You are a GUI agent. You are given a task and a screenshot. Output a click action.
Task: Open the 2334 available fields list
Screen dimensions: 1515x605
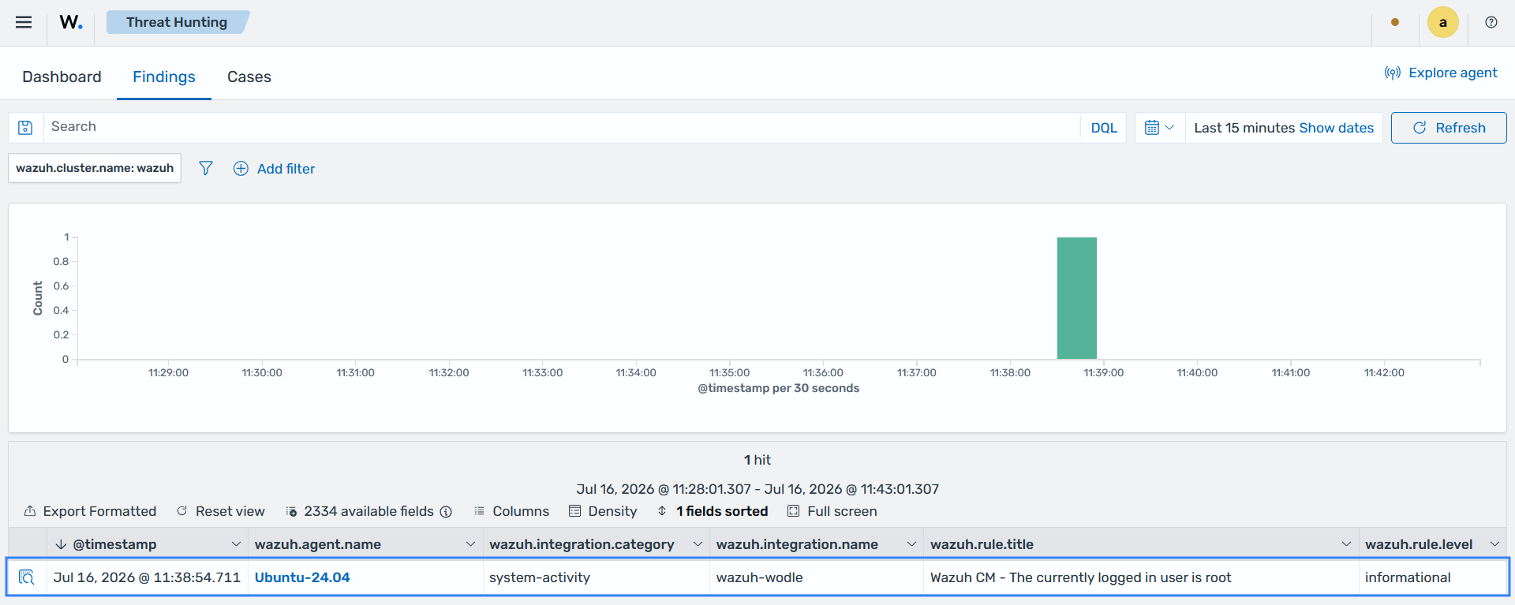point(360,511)
